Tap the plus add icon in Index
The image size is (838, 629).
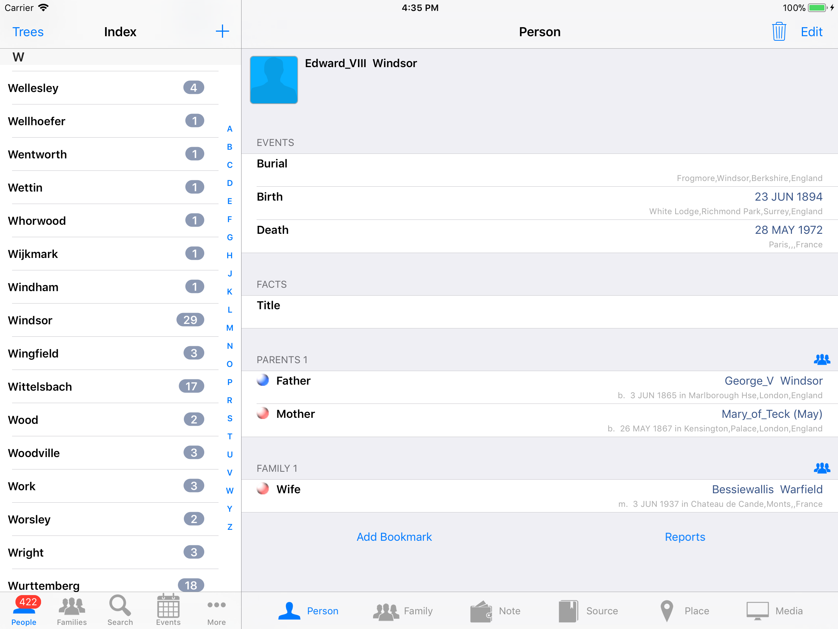pos(222,31)
